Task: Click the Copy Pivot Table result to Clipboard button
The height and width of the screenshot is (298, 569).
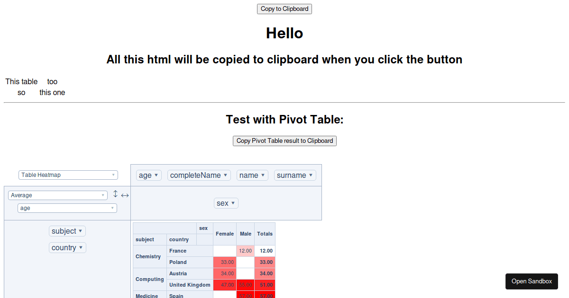Action: click(x=284, y=140)
